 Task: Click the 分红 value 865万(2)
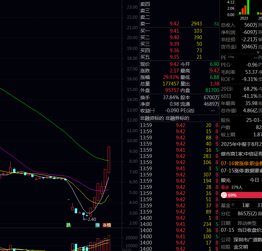[x=247, y=214]
